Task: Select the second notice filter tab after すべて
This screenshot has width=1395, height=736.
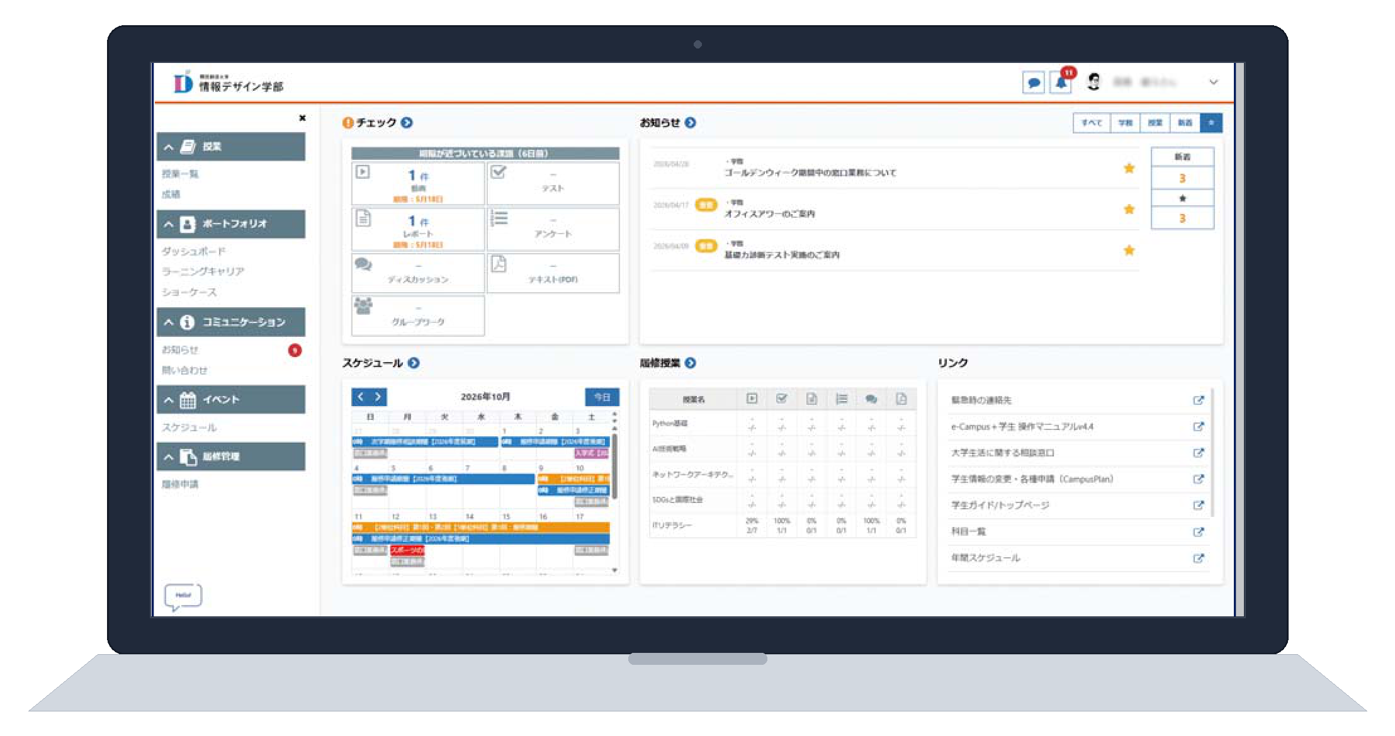Action: [1126, 123]
